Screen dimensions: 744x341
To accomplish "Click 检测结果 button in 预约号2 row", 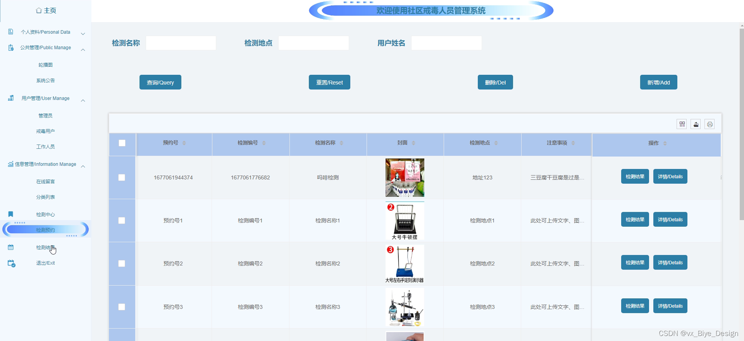I will (635, 262).
